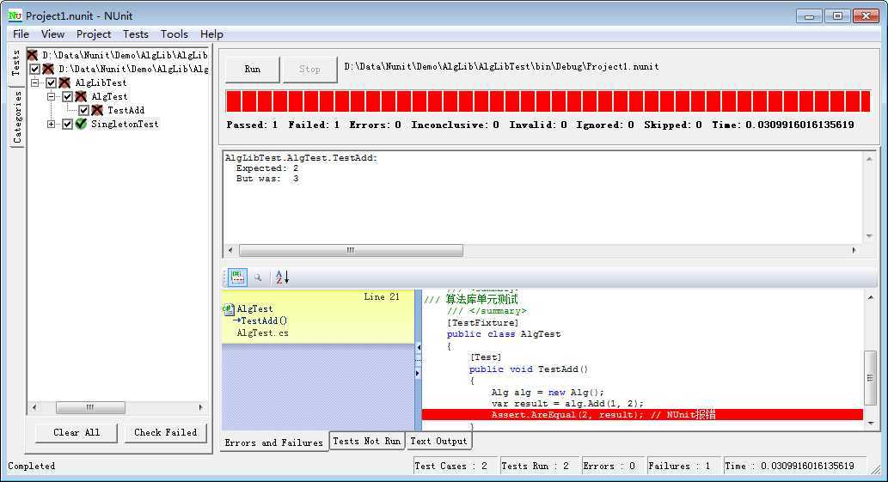Click the Check Failed button

(165, 432)
